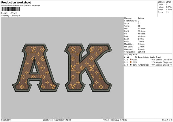This screenshot has width=173, height=122.
Task: Click the Max Stitch value 7.3 mm
Action: pyautogui.click(x=141, y=44)
